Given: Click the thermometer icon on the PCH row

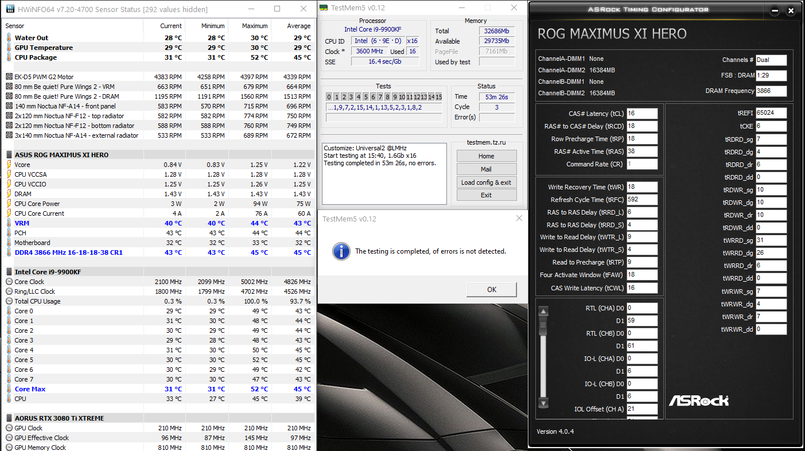Looking at the screenshot, I should tap(9, 233).
